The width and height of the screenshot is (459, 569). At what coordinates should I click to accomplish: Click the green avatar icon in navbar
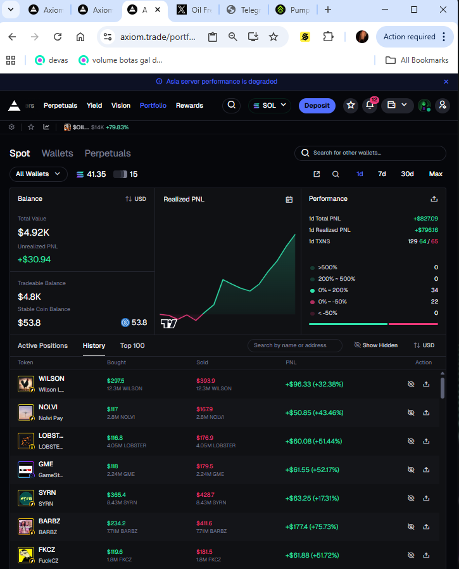[424, 106]
